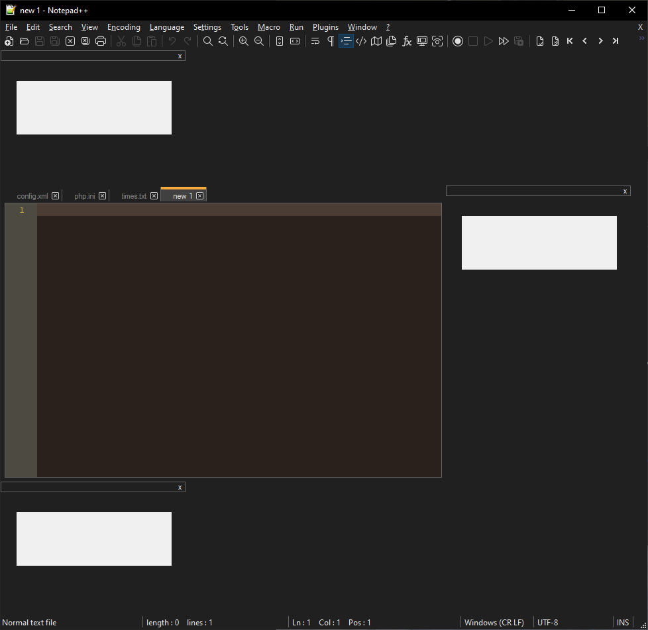
Task: Open the Settings menu
Action: 207,27
